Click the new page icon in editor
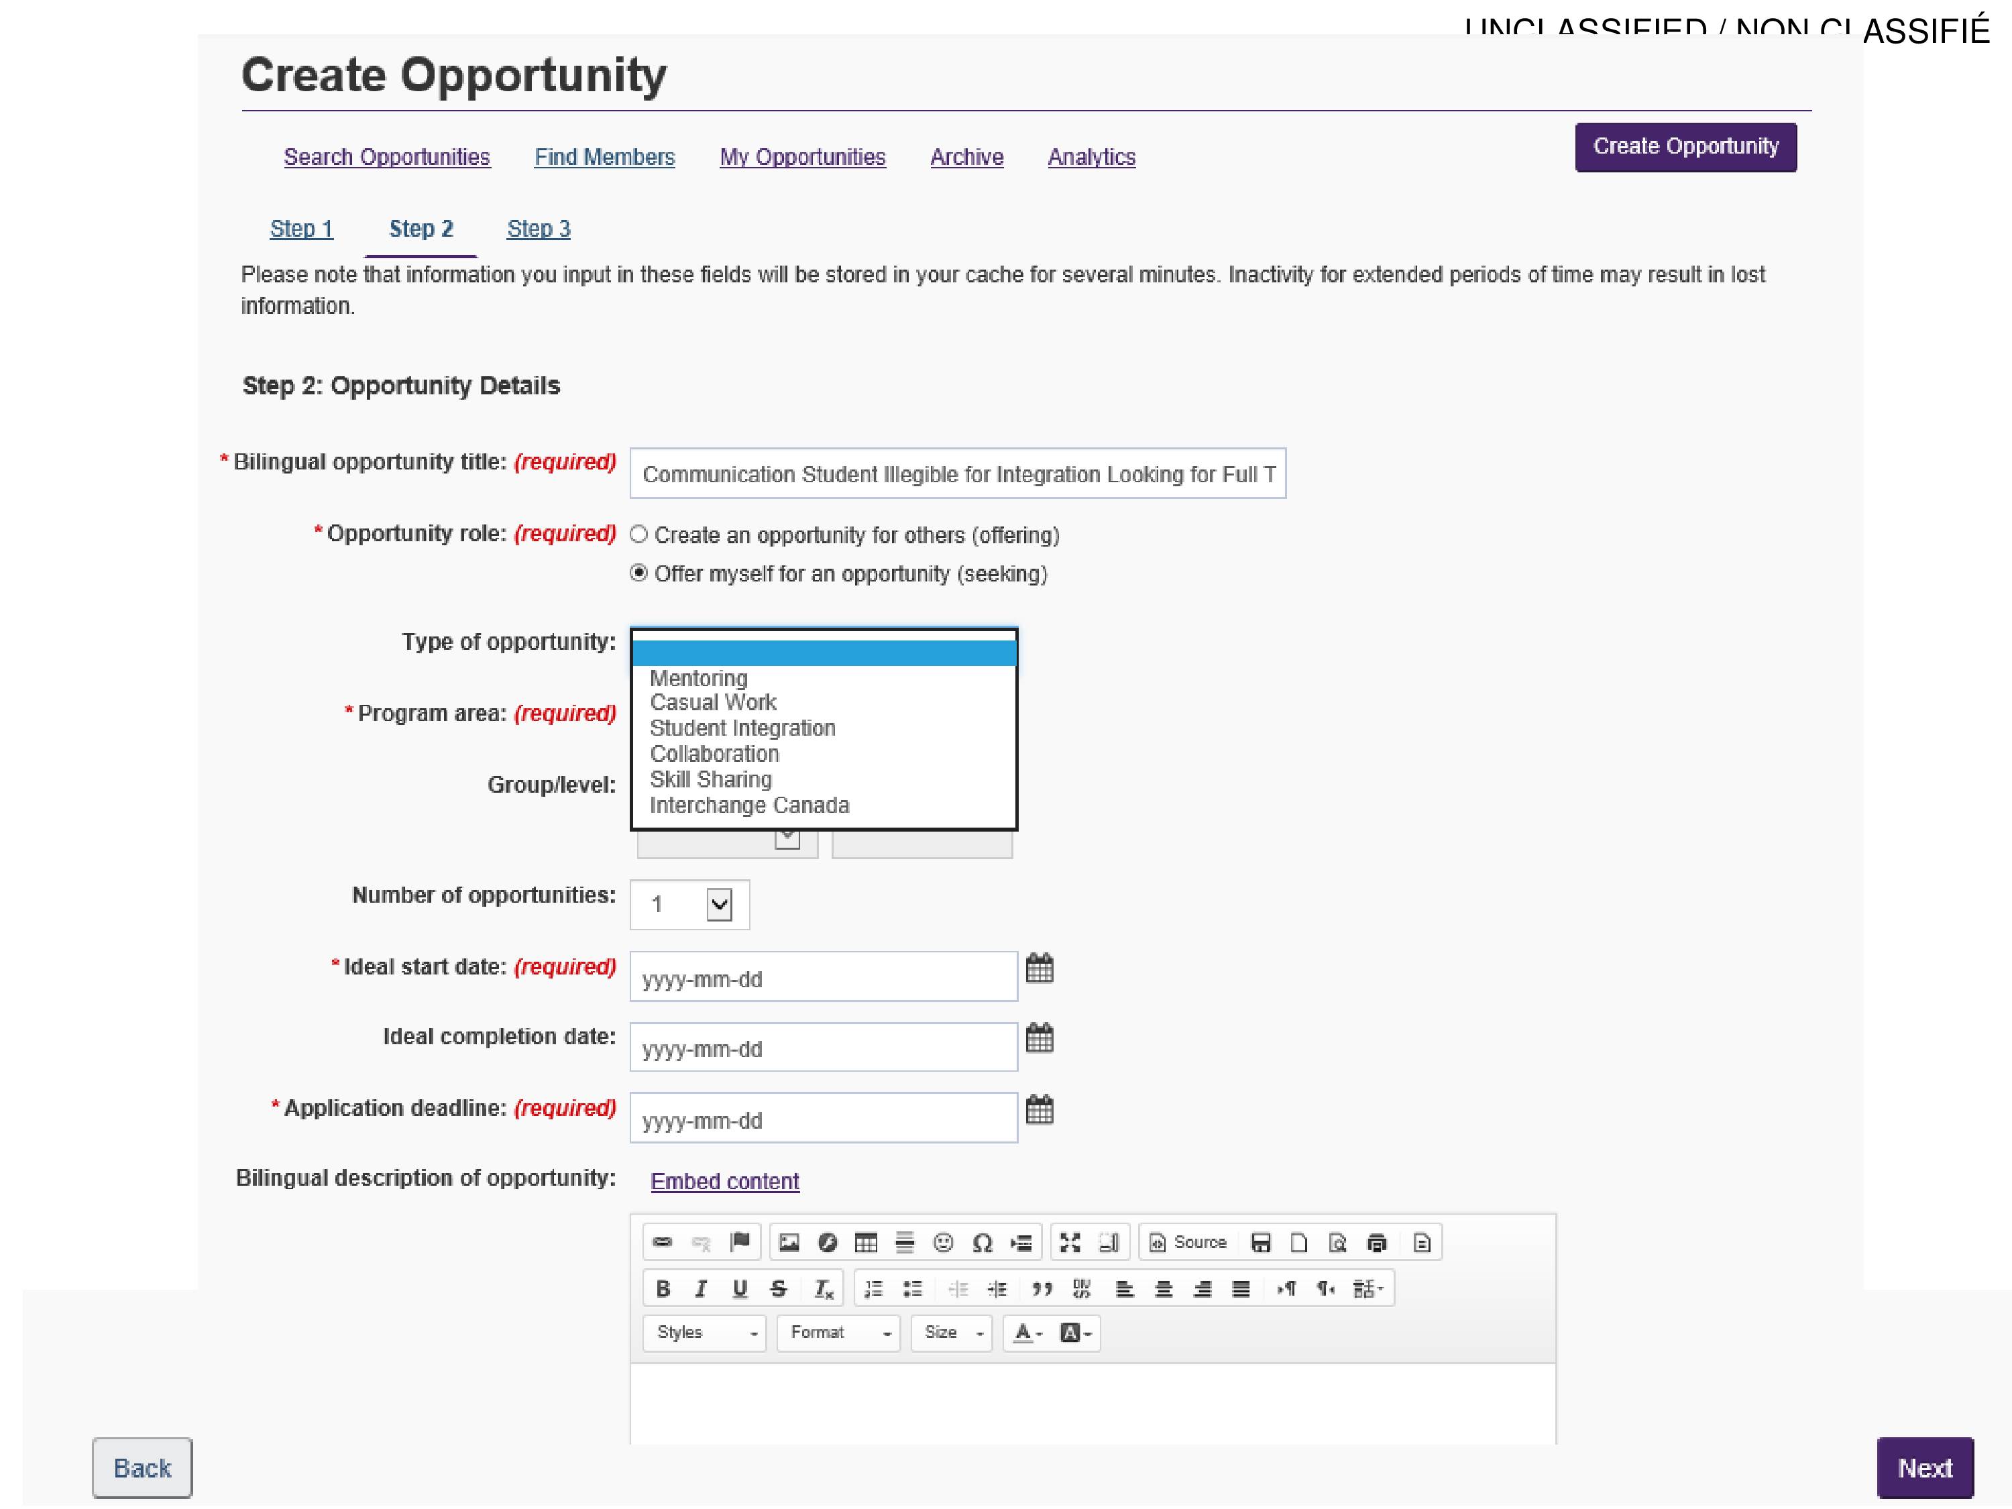Viewport: 2012px width, 1509px height. tap(1299, 1243)
